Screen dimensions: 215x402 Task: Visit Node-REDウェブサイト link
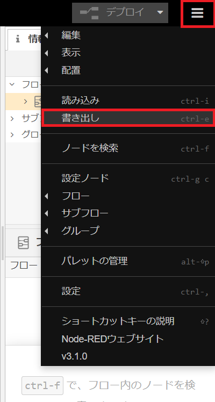point(128,339)
